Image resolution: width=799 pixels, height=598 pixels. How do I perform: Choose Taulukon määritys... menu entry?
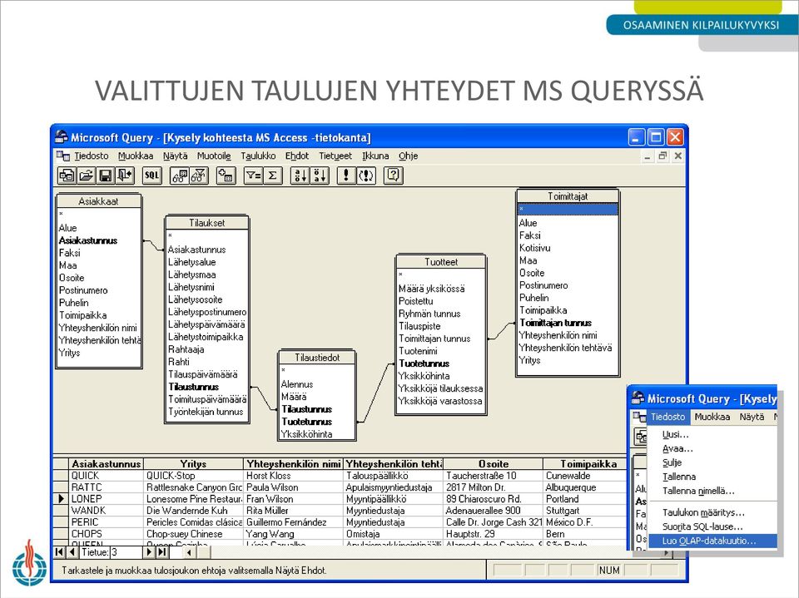[x=704, y=512]
